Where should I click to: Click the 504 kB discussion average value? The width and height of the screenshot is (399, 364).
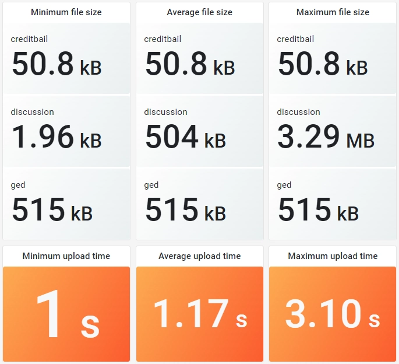[x=185, y=137]
